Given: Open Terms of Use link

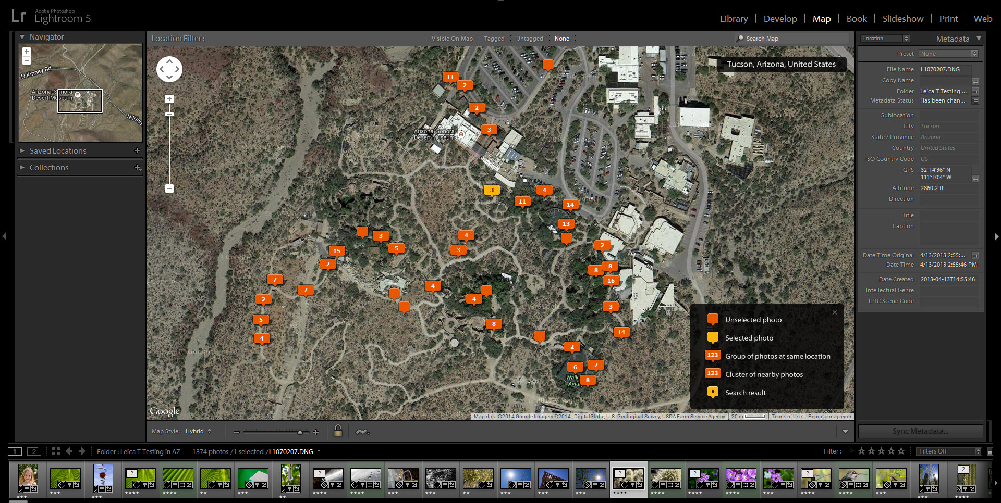Looking at the screenshot, I should coord(787,417).
